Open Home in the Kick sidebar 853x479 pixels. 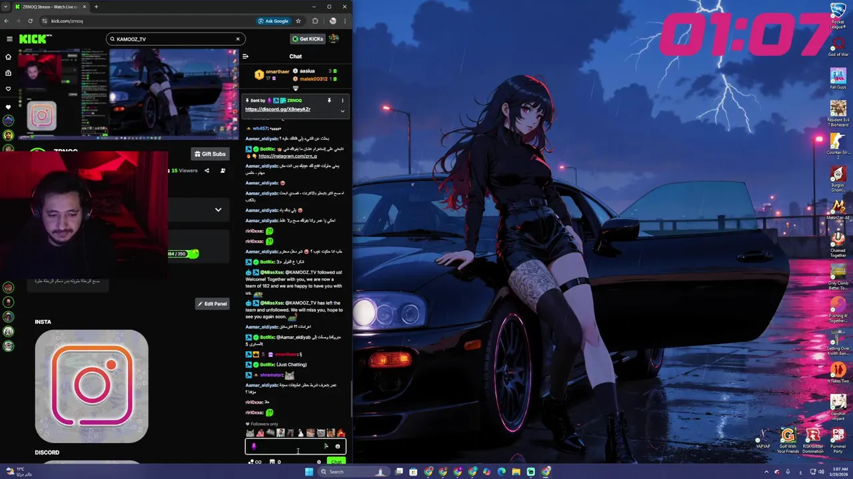(x=8, y=58)
